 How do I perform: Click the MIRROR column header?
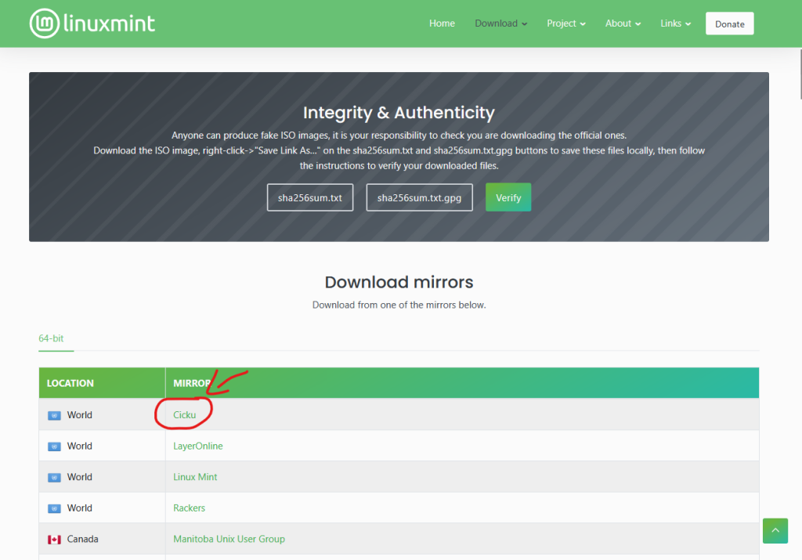coord(462,383)
